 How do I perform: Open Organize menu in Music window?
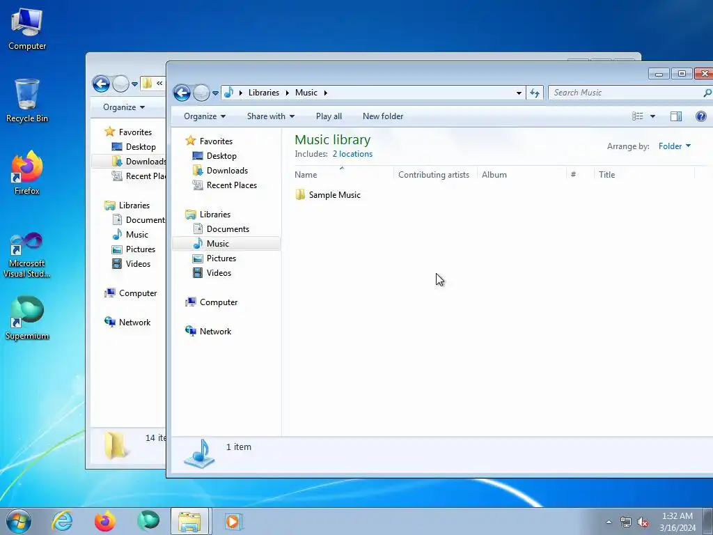point(205,116)
